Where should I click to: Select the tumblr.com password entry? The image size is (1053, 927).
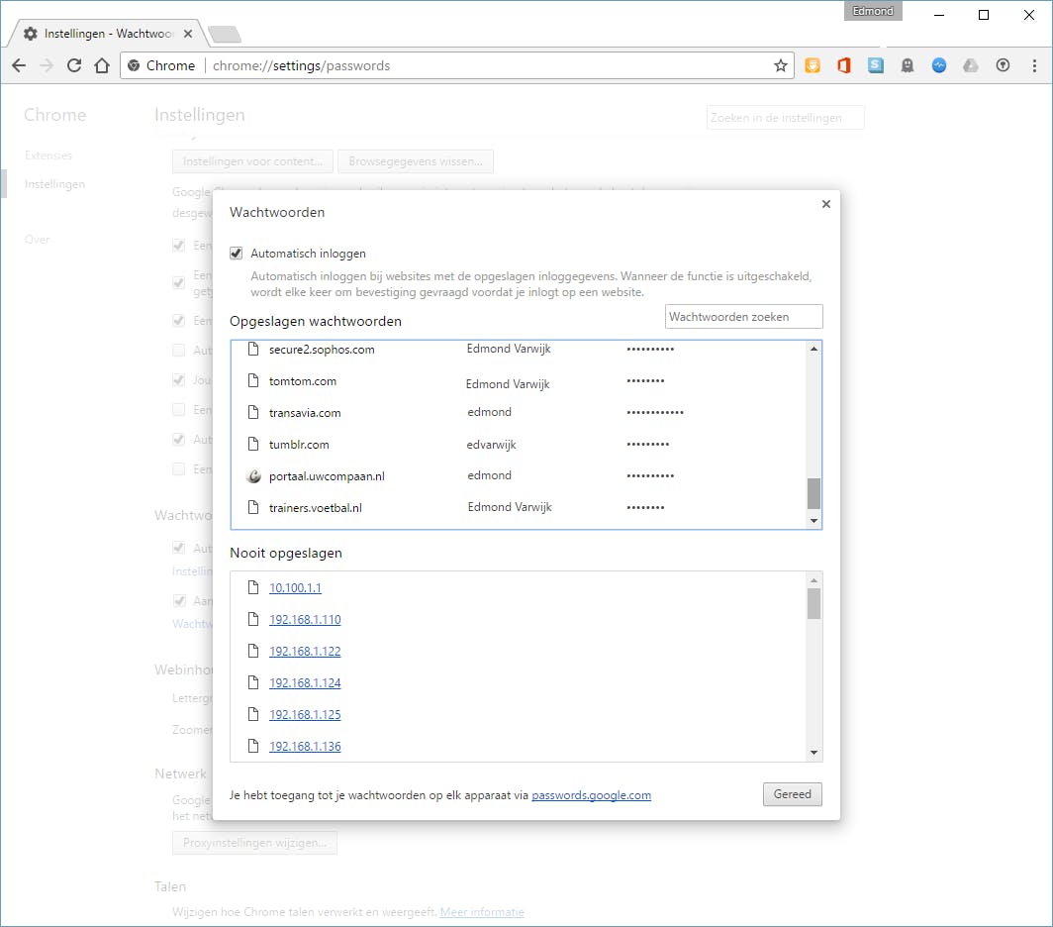click(x=519, y=444)
